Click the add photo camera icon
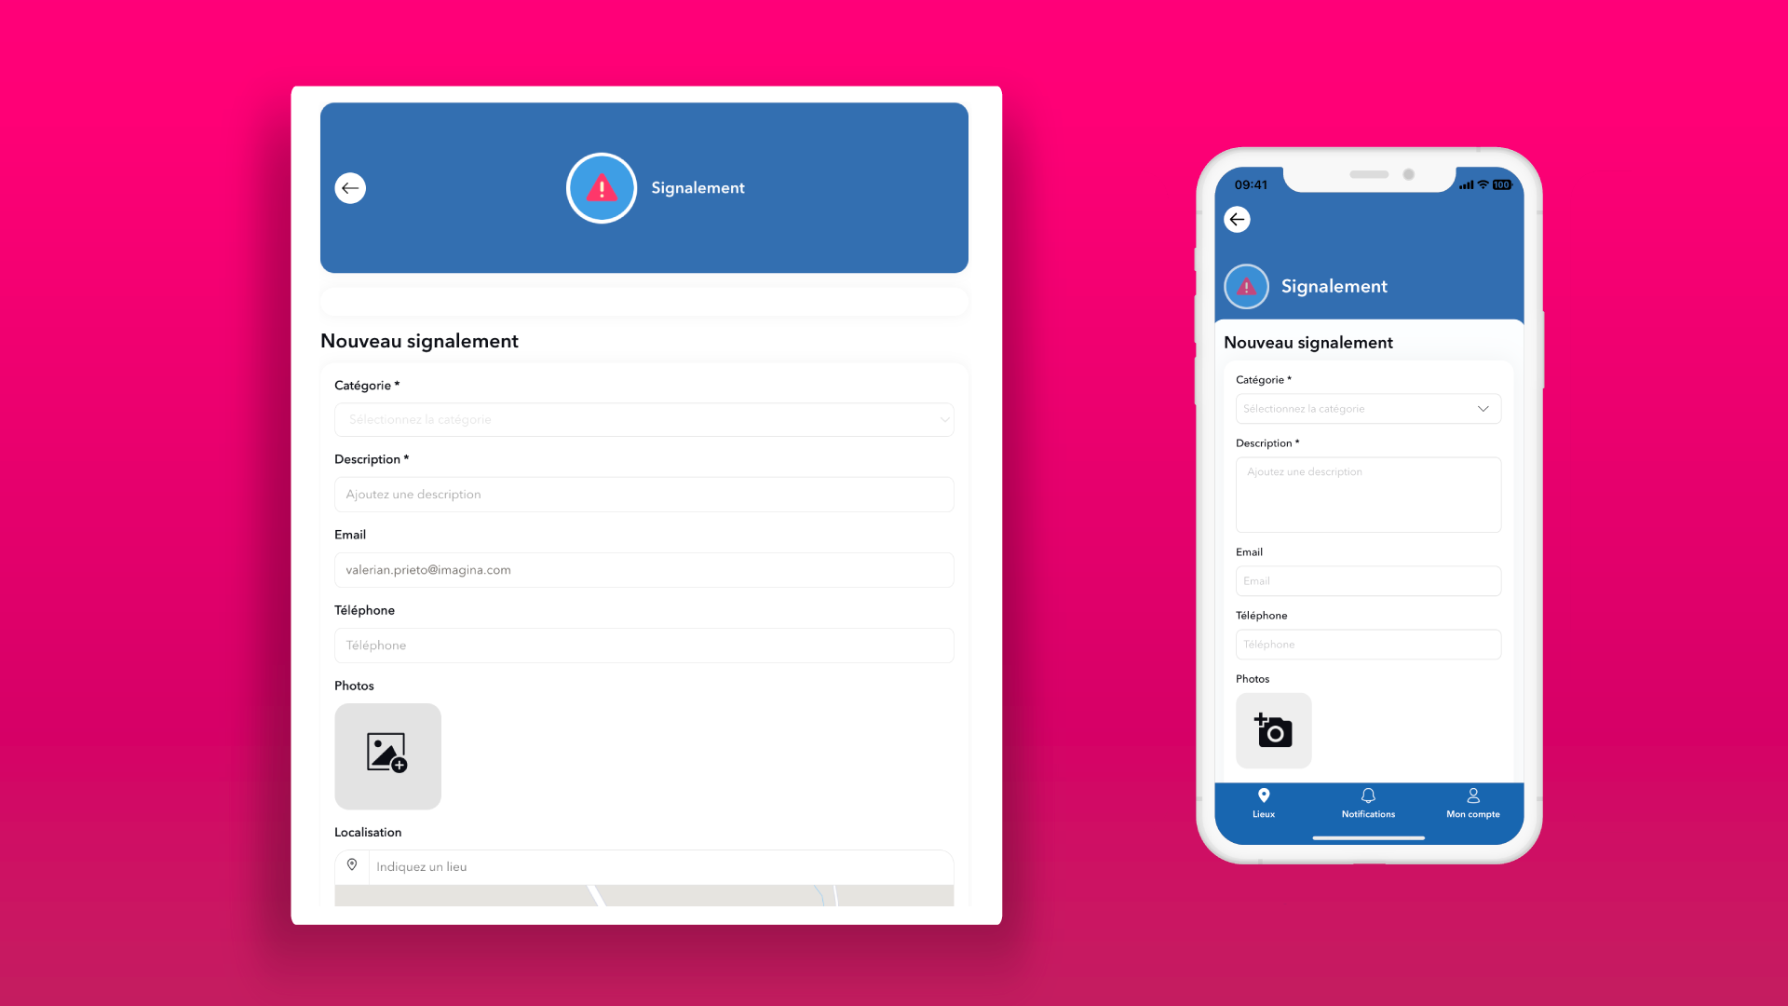 click(1273, 729)
